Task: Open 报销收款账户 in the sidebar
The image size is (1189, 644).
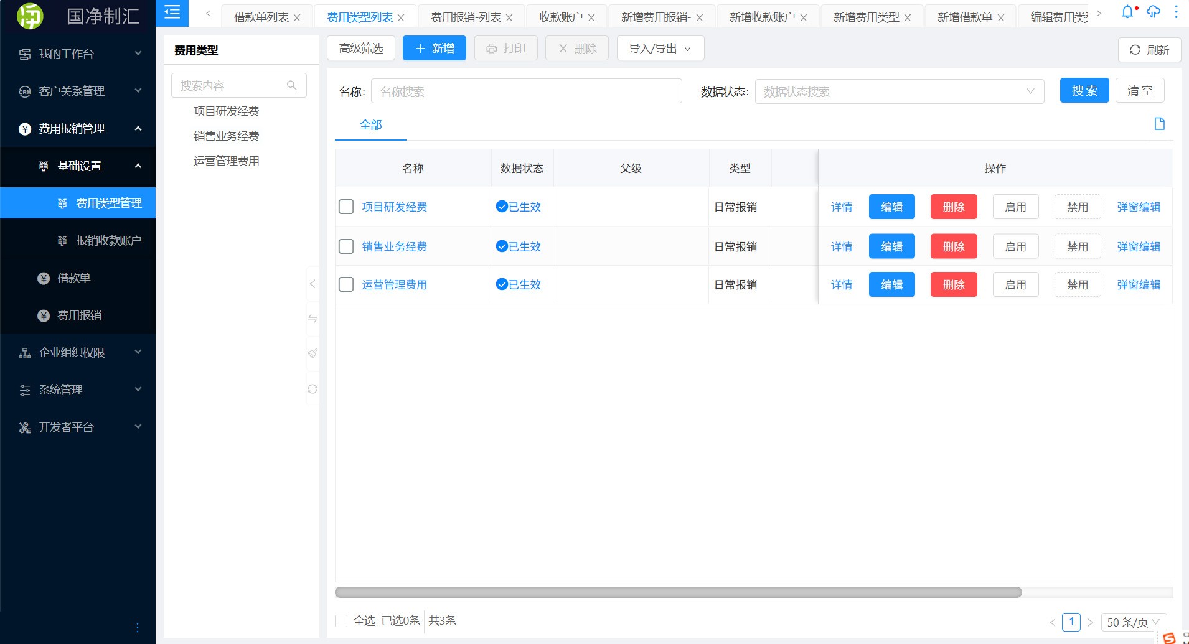Action: tap(108, 240)
